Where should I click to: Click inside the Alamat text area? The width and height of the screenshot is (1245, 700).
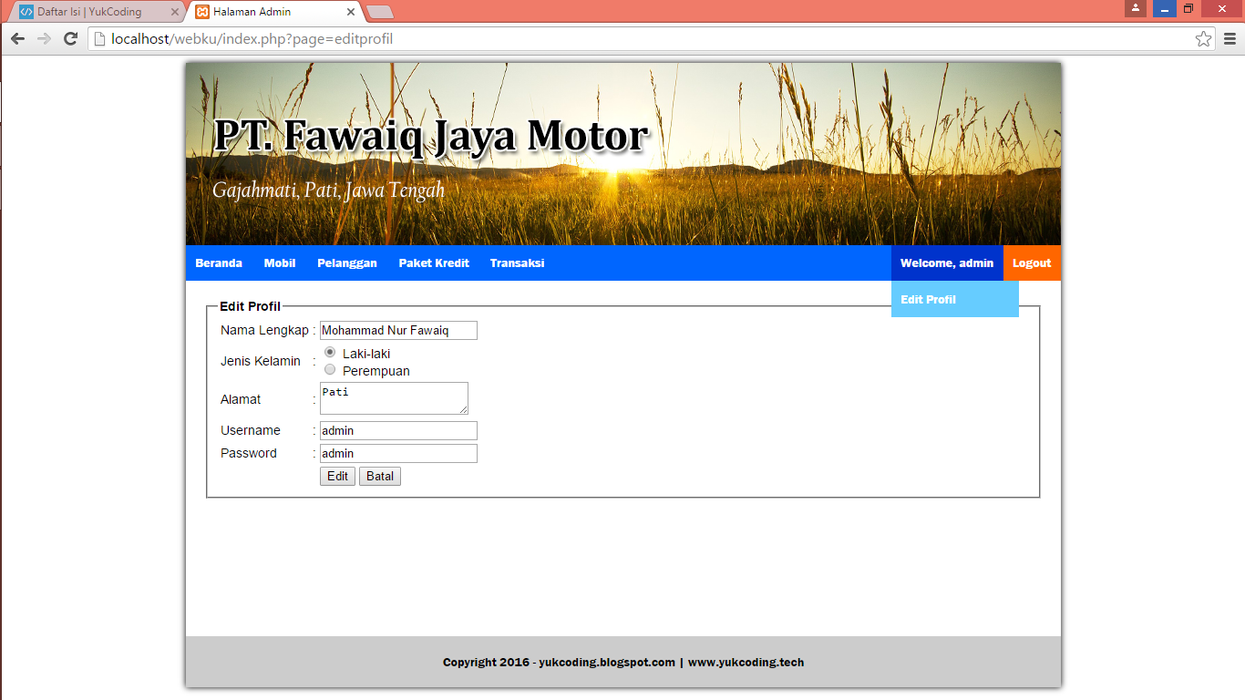coord(392,398)
